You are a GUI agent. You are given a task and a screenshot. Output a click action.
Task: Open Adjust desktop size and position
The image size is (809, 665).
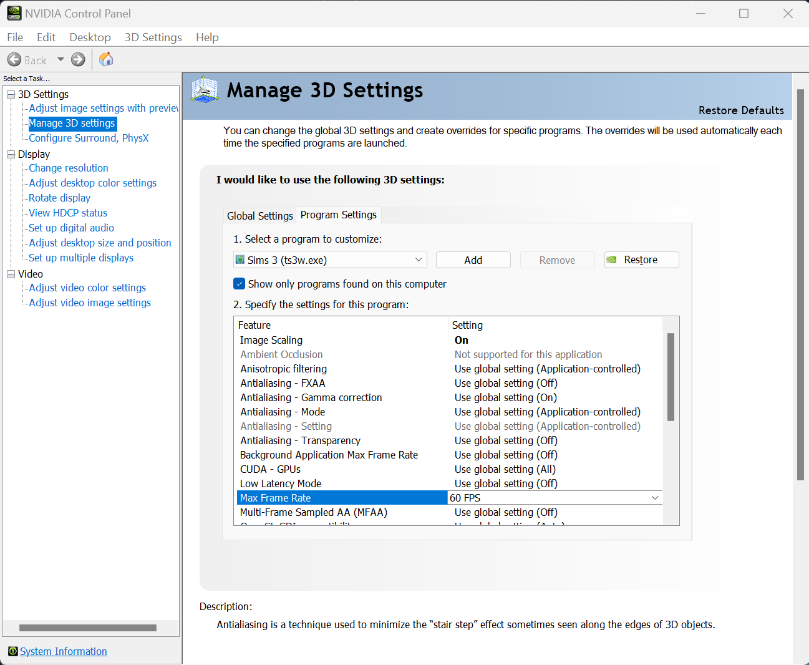pos(100,243)
